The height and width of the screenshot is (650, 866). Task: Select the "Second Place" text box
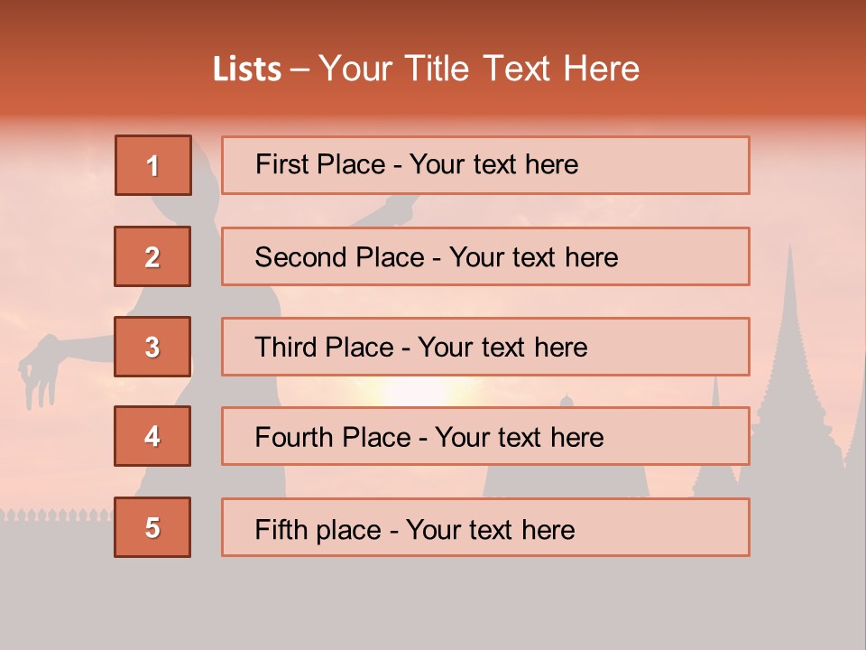click(x=485, y=256)
